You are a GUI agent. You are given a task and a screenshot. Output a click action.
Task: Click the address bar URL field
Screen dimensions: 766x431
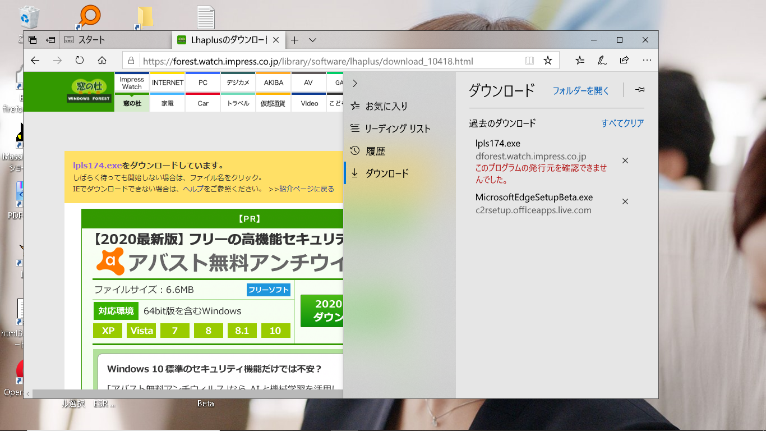point(331,61)
